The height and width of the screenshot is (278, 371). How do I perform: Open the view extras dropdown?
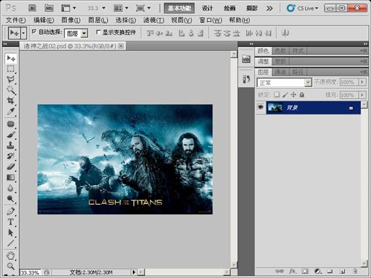69,9
